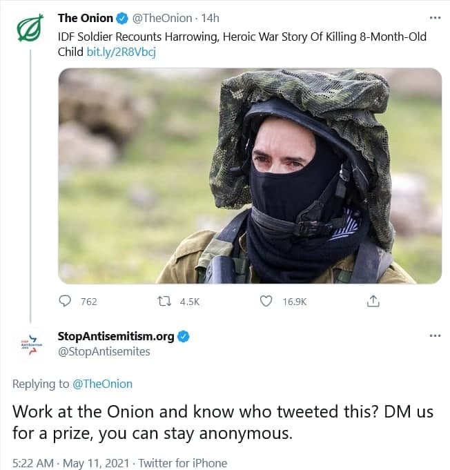Viewport: 450px width, 470px height.
Task: Like The Onion tweet with heart icon
Action: pos(265,301)
